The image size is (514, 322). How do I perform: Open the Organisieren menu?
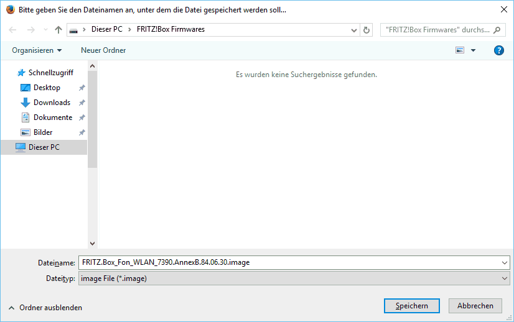[37, 50]
